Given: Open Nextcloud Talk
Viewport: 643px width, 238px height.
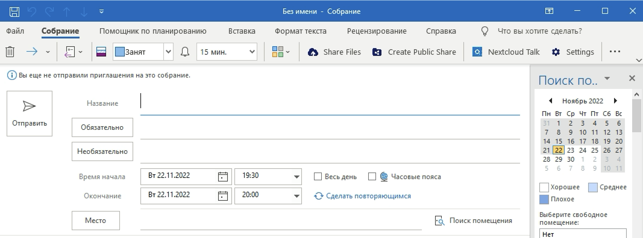Looking at the screenshot, I should coord(506,52).
